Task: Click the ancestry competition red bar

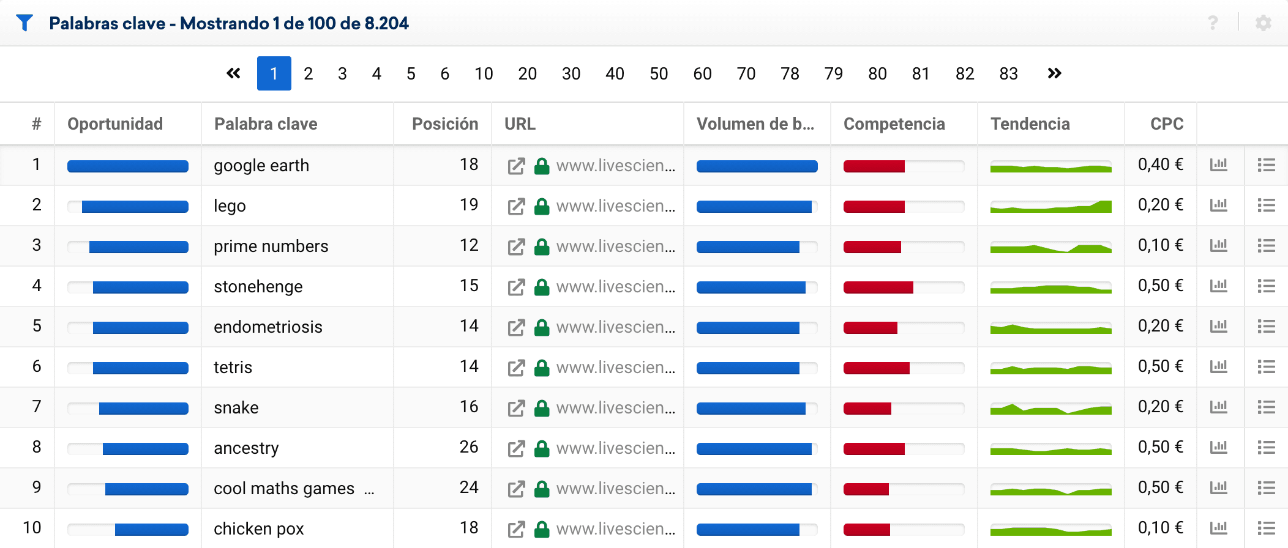Action: 874,448
